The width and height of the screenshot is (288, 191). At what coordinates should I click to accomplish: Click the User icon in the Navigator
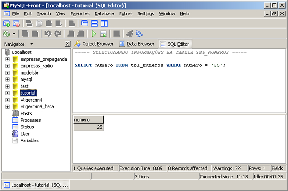[x=15, y=134]
